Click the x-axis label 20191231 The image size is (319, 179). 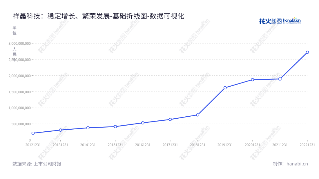[x=225, y=145]
